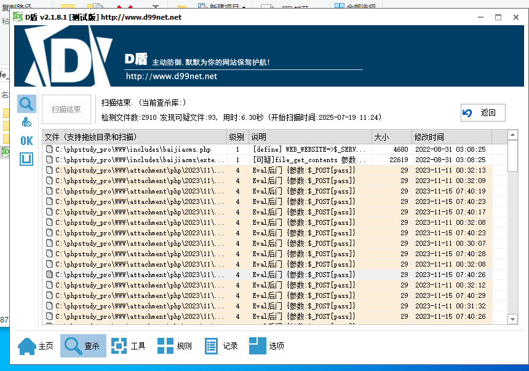Select the baijiacms.php file row
The width and height of the screenshot is (529, 371).
tap(267, 149)
